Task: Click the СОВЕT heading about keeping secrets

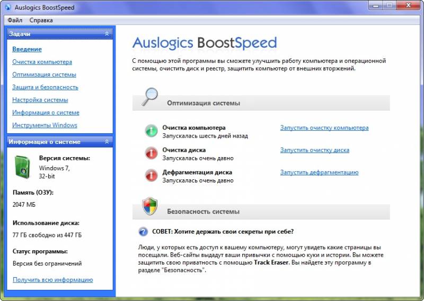Action: point(223,232)
